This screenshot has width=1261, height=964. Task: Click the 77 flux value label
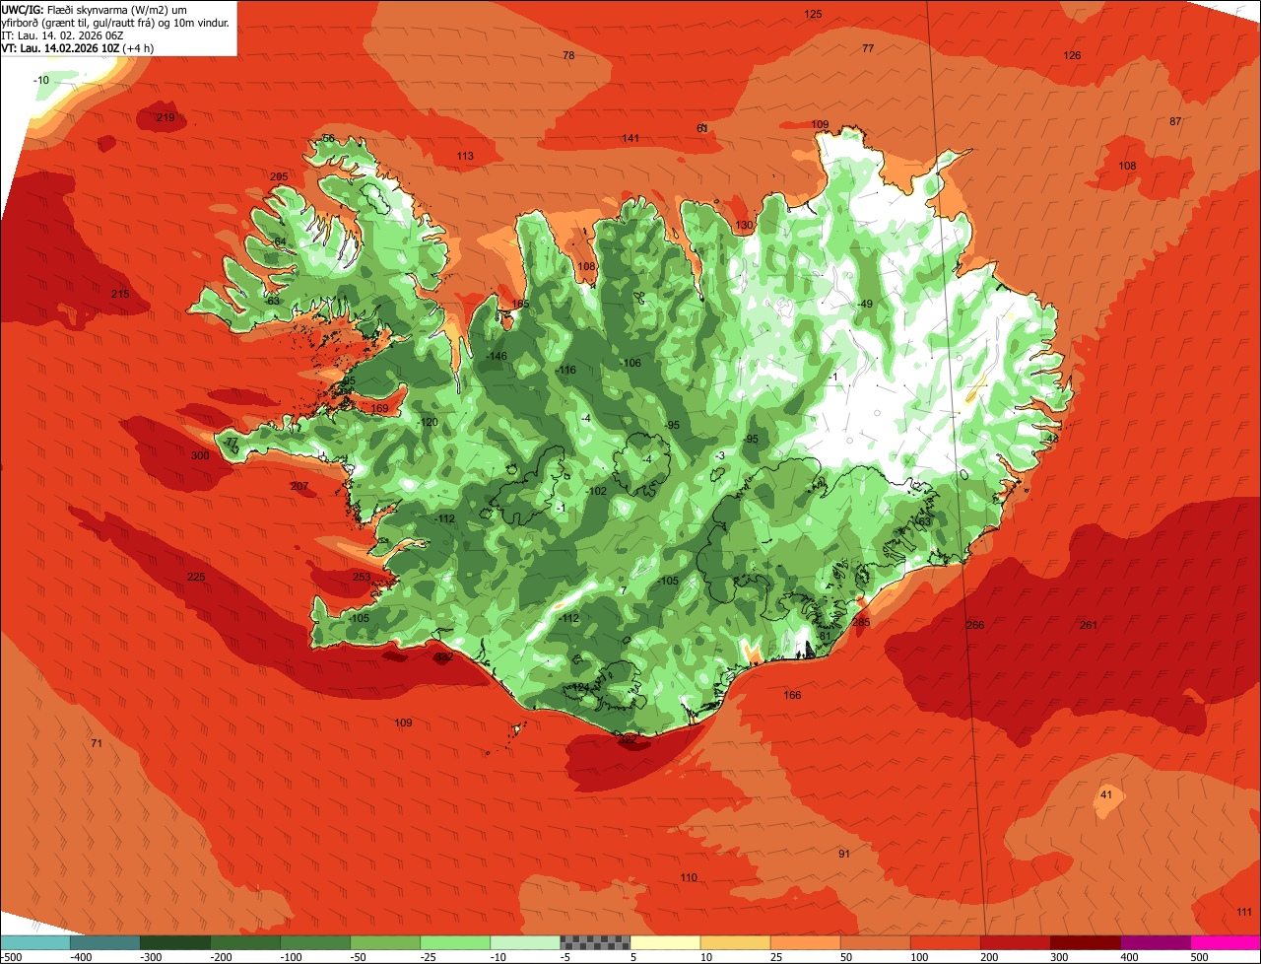point(868,49)
